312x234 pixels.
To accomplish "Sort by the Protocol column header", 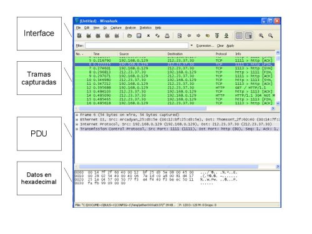I will [x=223, y=54].
